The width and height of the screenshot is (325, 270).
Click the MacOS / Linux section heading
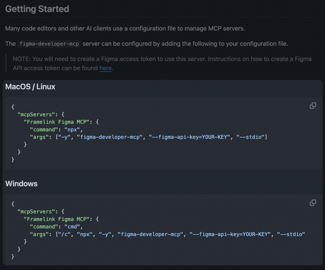pos(30,87)
